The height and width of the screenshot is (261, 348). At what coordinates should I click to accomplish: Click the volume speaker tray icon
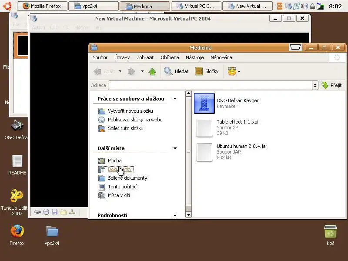[304, 6]
